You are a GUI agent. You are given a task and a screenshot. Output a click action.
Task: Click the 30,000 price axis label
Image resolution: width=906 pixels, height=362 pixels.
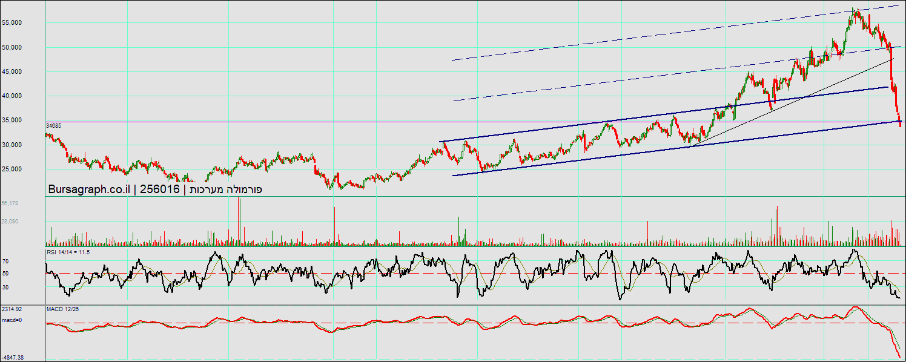point(12,145)
